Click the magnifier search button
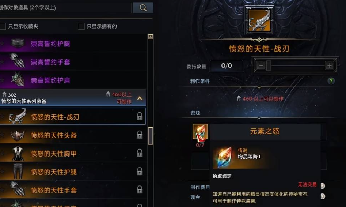Screen dimensions: 346x207 [x=143, y=8]
